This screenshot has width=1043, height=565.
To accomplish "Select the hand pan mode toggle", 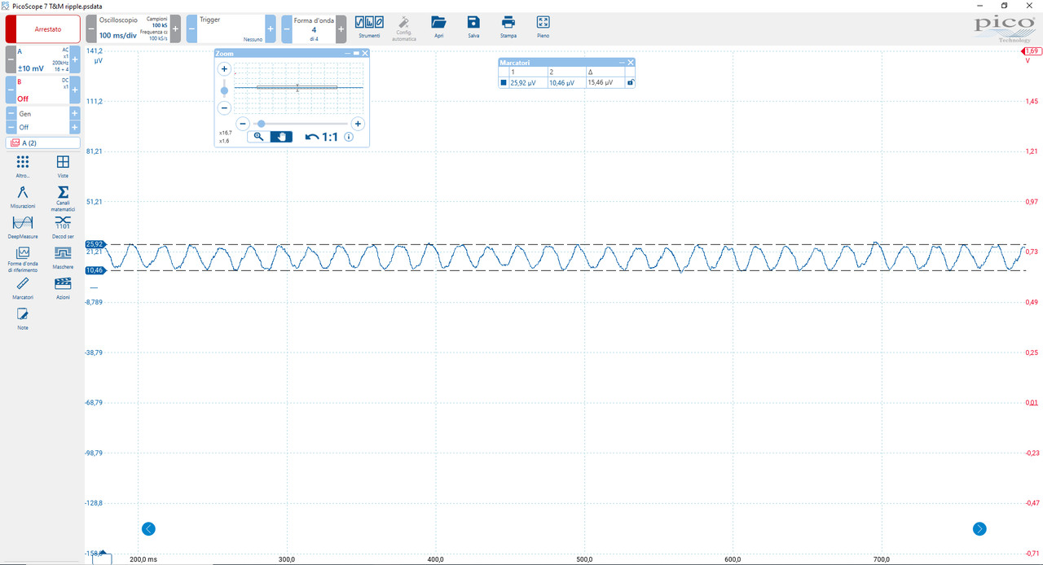I will click(281, 137).
